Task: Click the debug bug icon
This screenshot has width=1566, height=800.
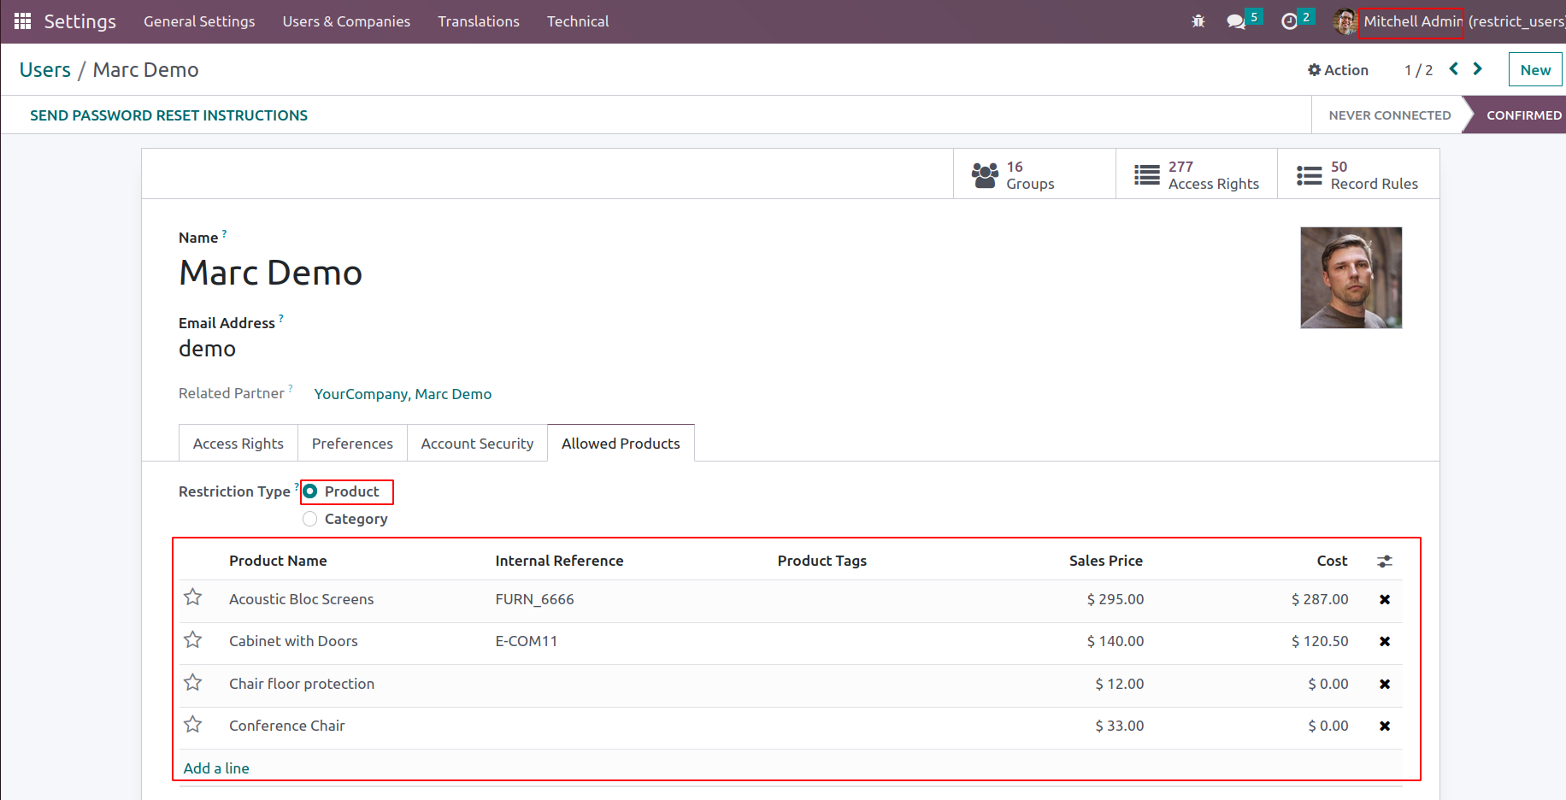Action: [x=1198, y=21]
